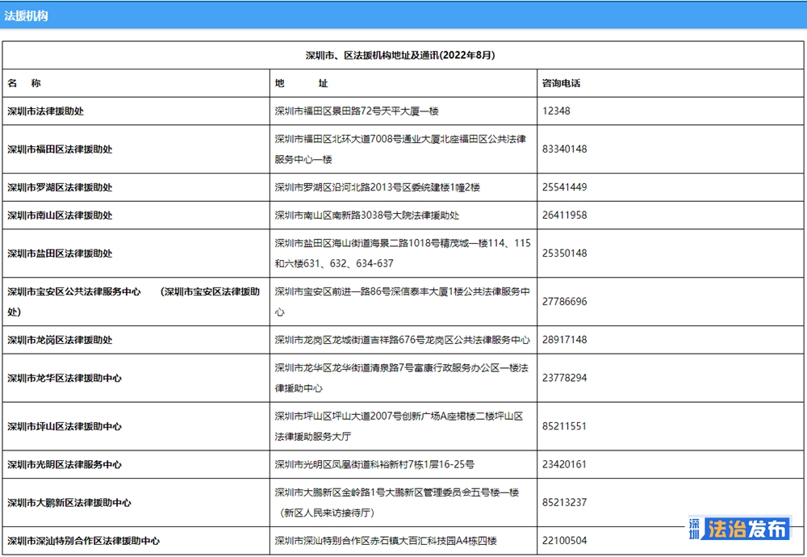Click Futian phone number 83340148
807x557 pixels.
(565, 149)
